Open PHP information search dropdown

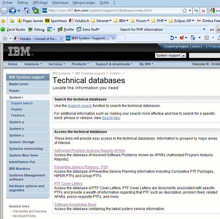click(204, 30)
